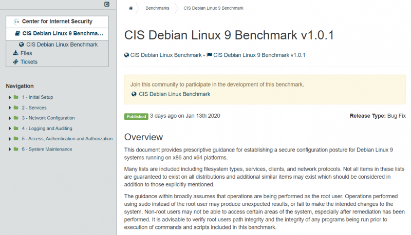Click the flag icon before Benchmark v1.0.1
411x235 pixels.
pyautogui.click(x=210, y=55)
